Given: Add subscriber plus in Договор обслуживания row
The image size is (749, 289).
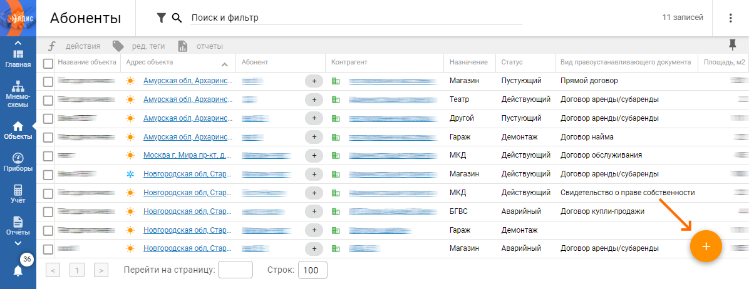Looking at the screenshot, I should (x=314, y=156).
